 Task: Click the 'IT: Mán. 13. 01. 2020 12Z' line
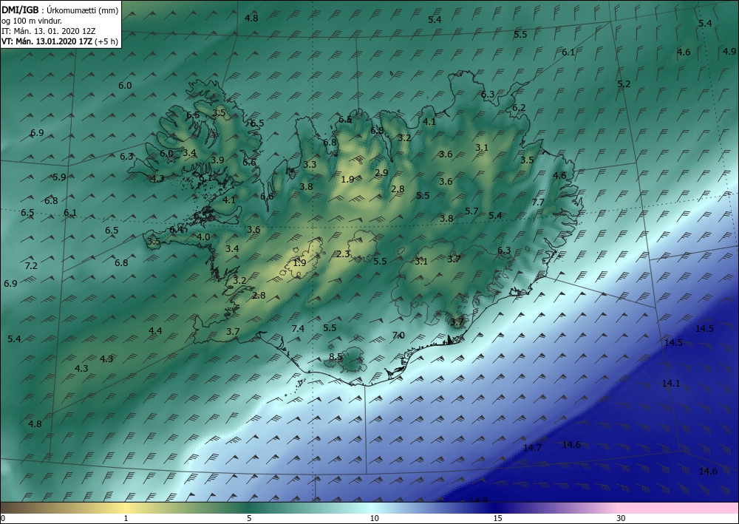49,31
